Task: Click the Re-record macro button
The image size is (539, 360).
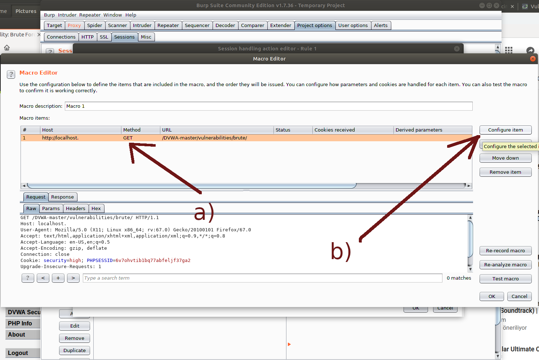Action: [x=505, y=250]
